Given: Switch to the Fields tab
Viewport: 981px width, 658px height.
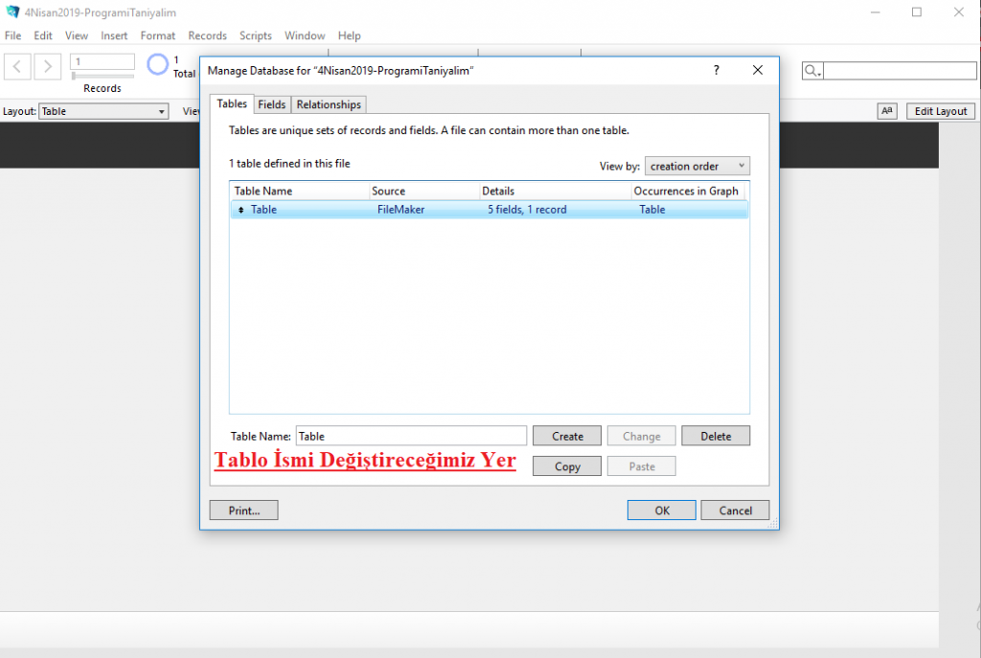Looking at the screenshot, I should (271, 104).
